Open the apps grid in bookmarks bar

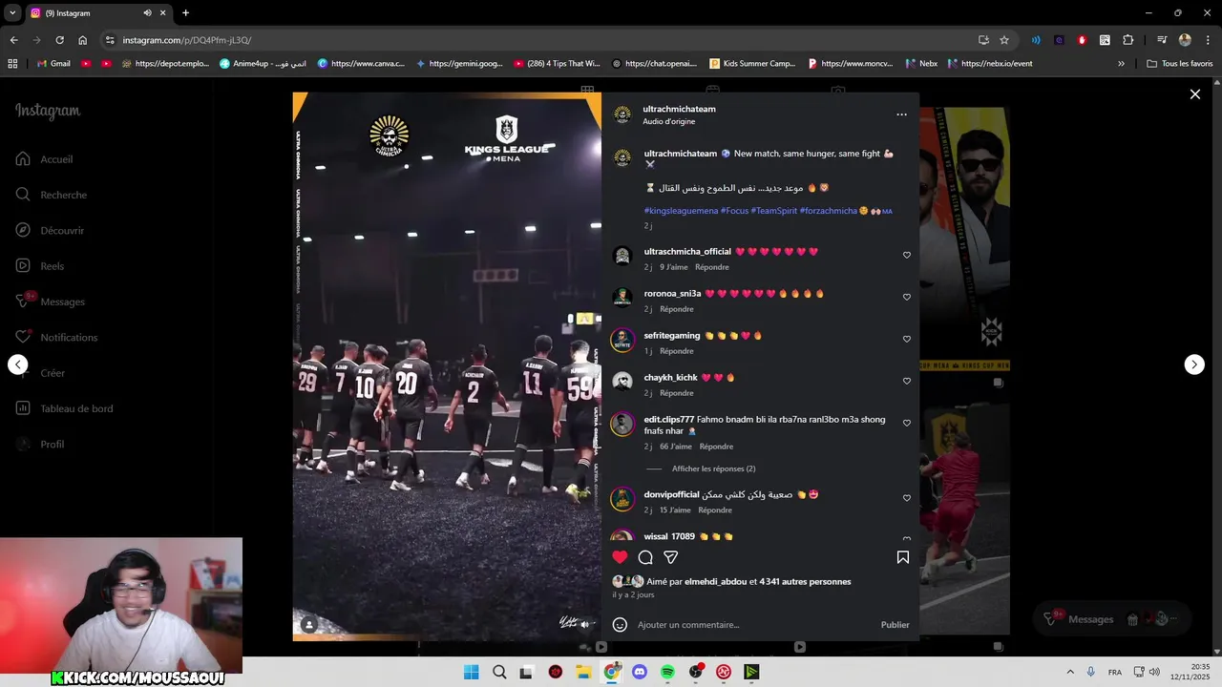(12, 64)
